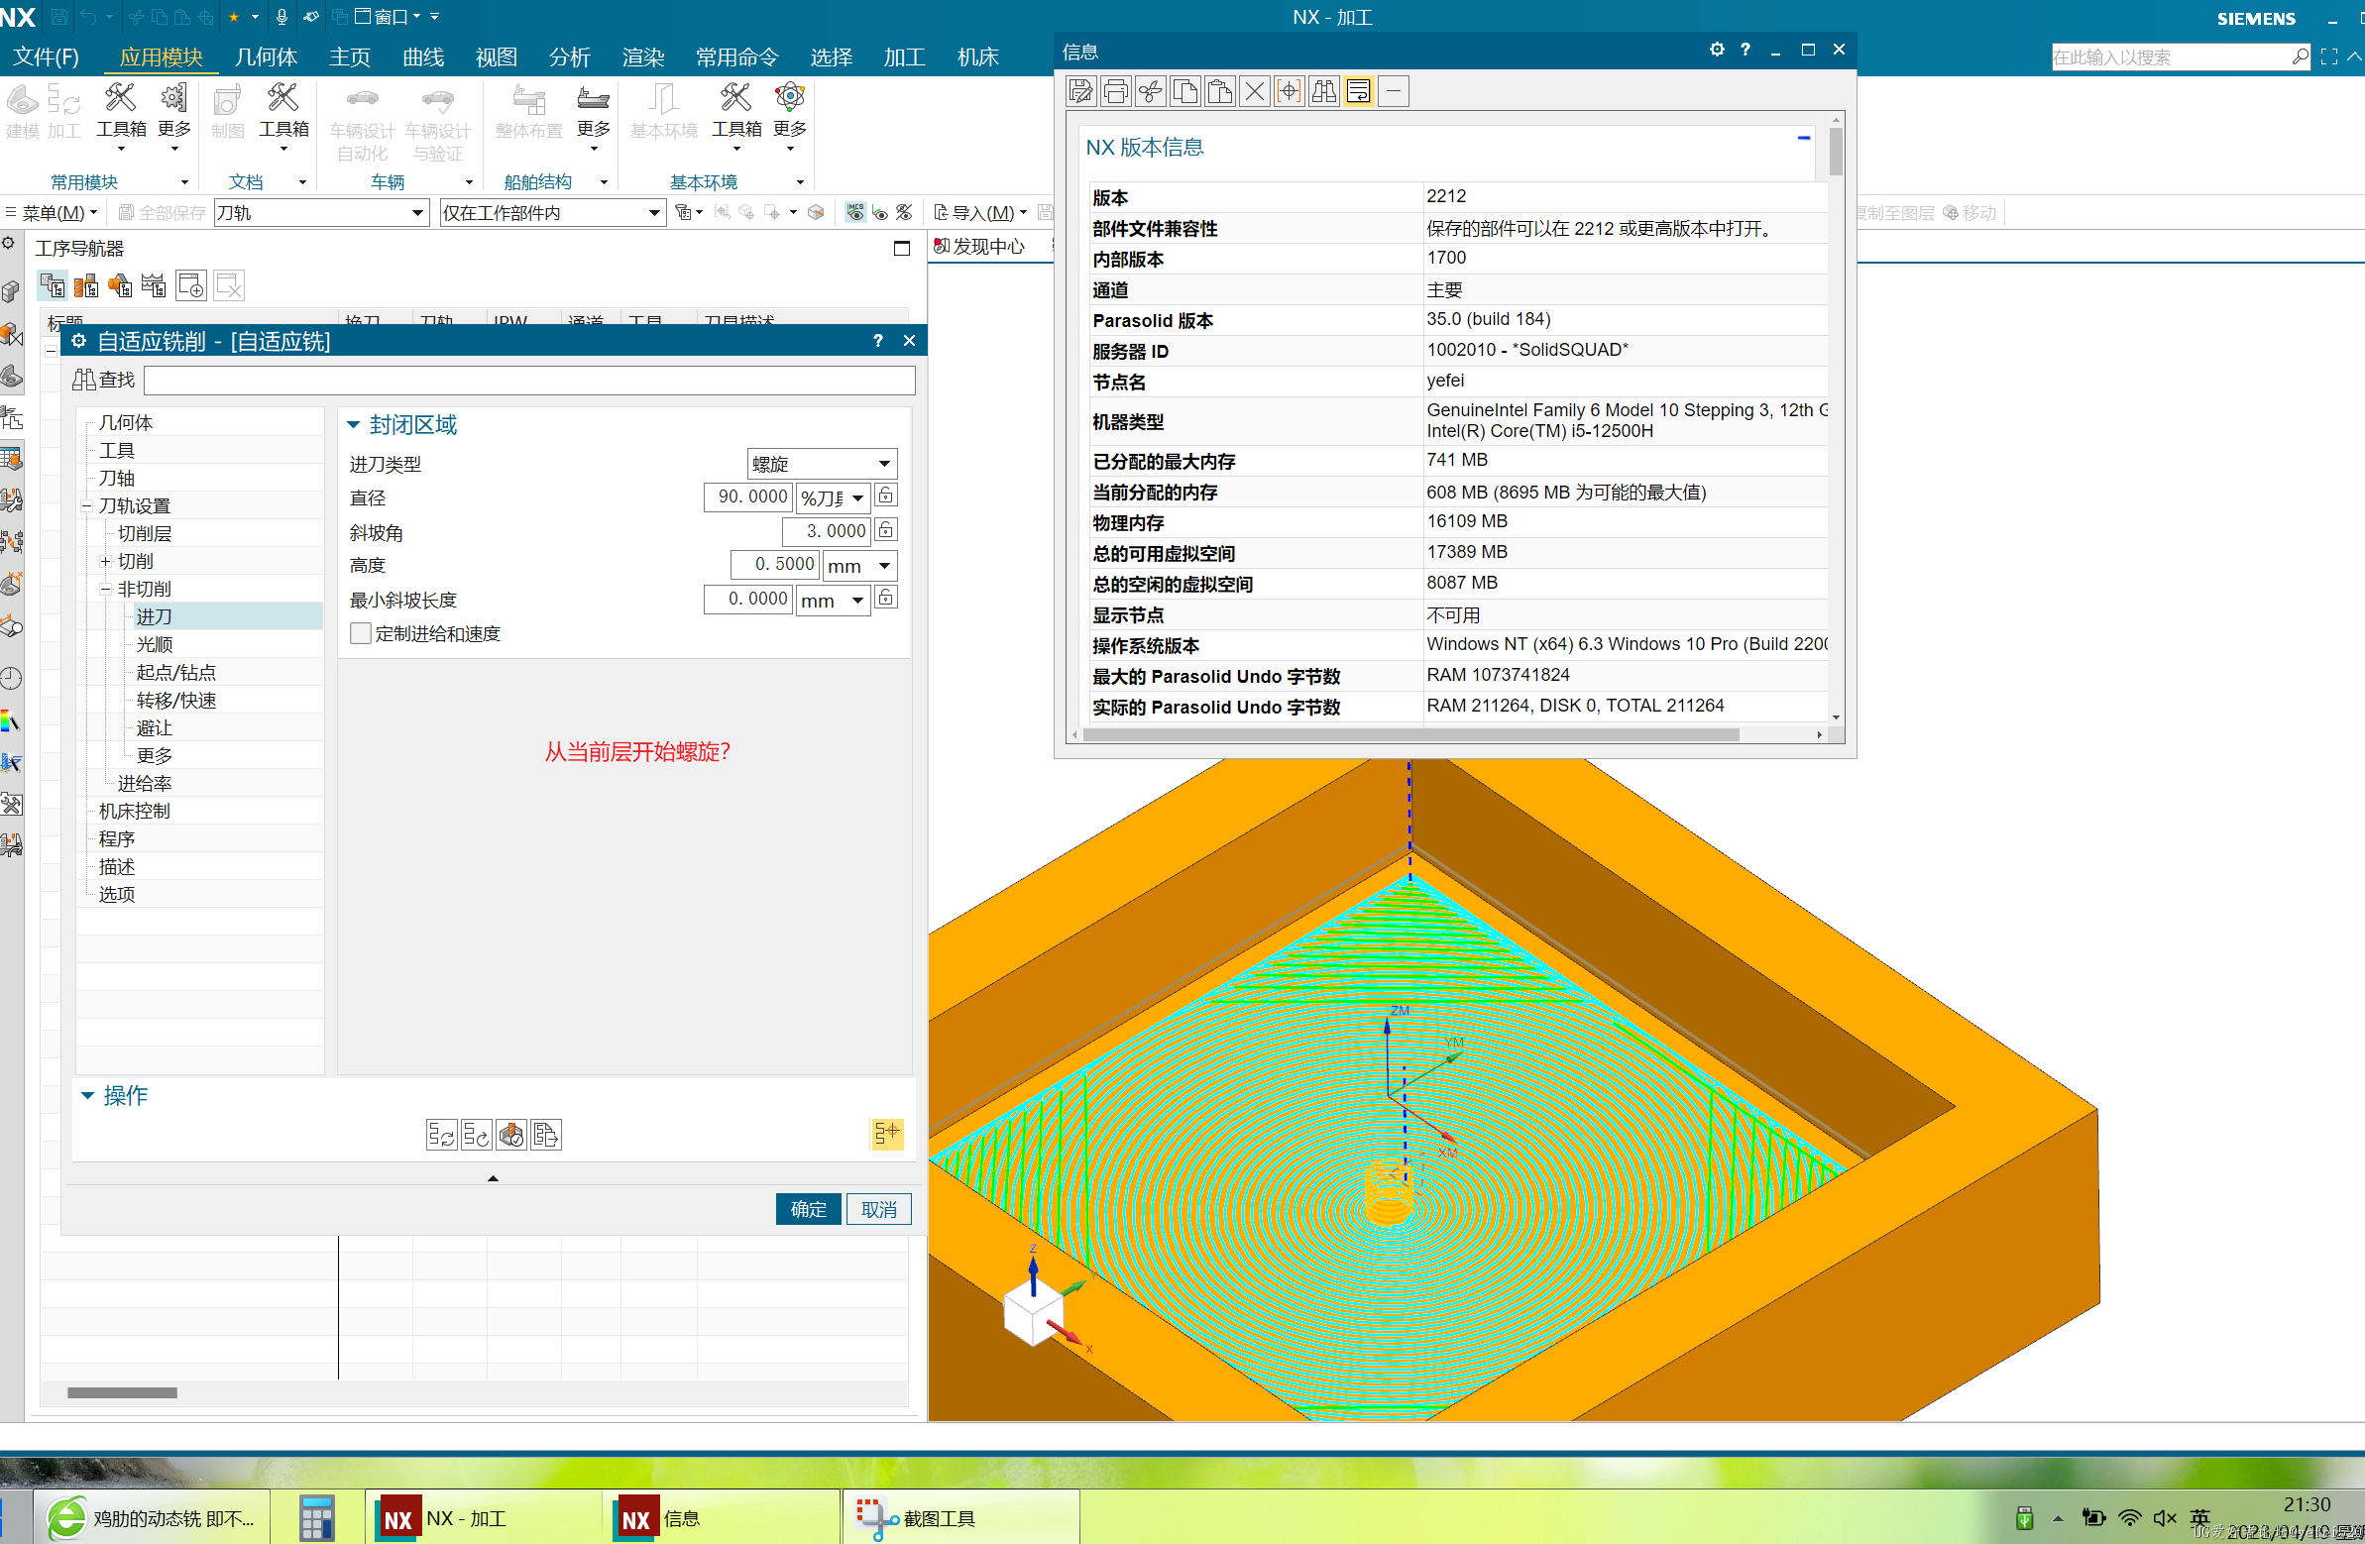Open 工具箱 in 常用模块 group
The image size is (2365, 1544).
point(120,117)
